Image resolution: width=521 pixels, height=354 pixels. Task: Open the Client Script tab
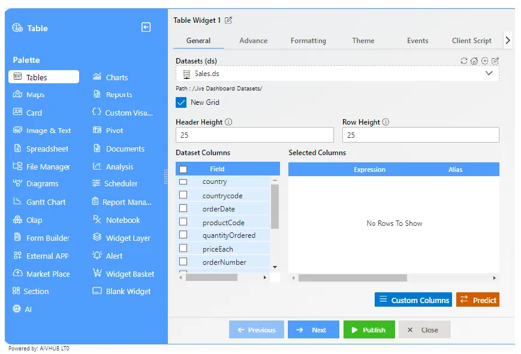tap(471, 41)
